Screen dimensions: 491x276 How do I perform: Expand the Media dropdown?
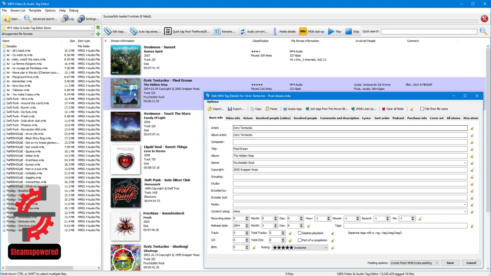(465, 204)
